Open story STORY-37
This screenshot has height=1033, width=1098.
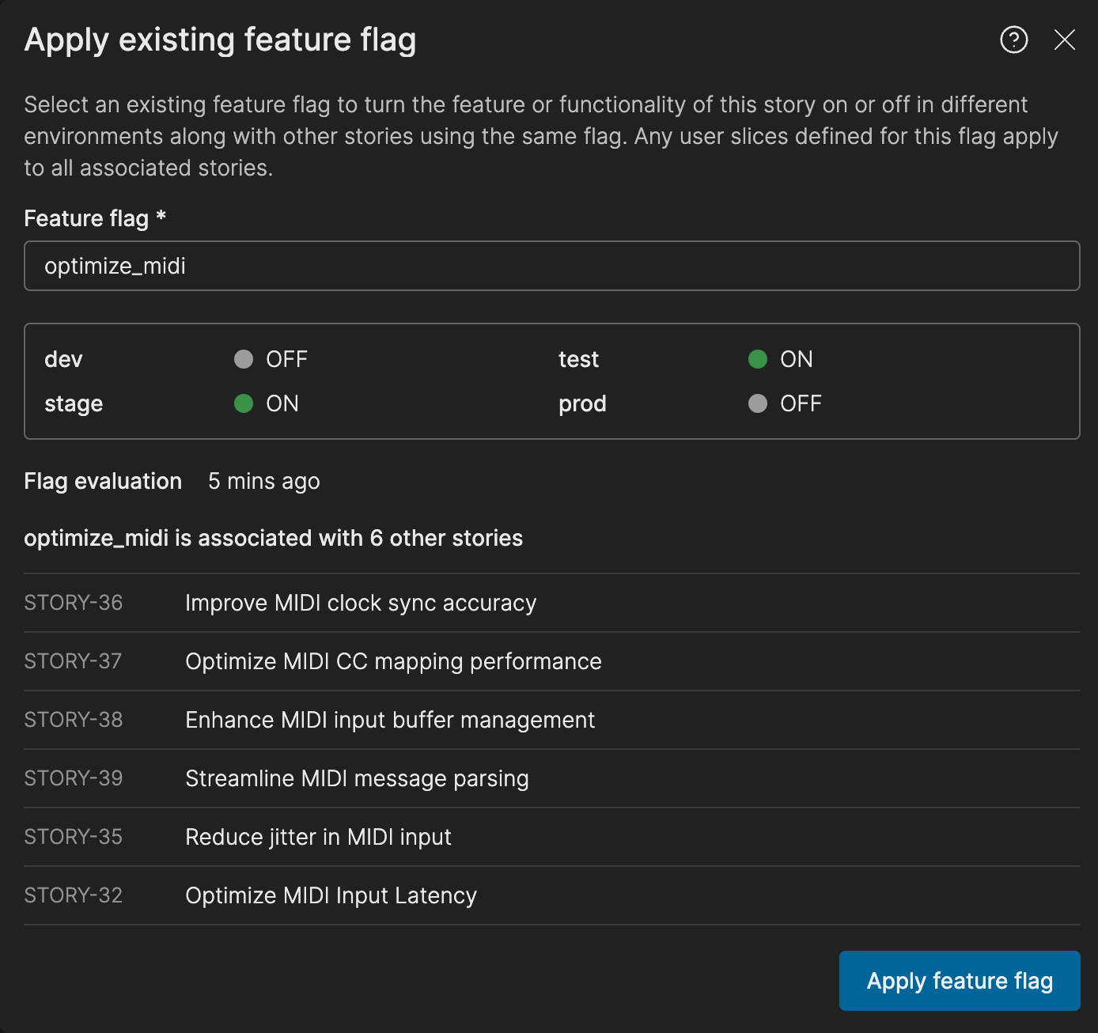[x=73, y=661]
